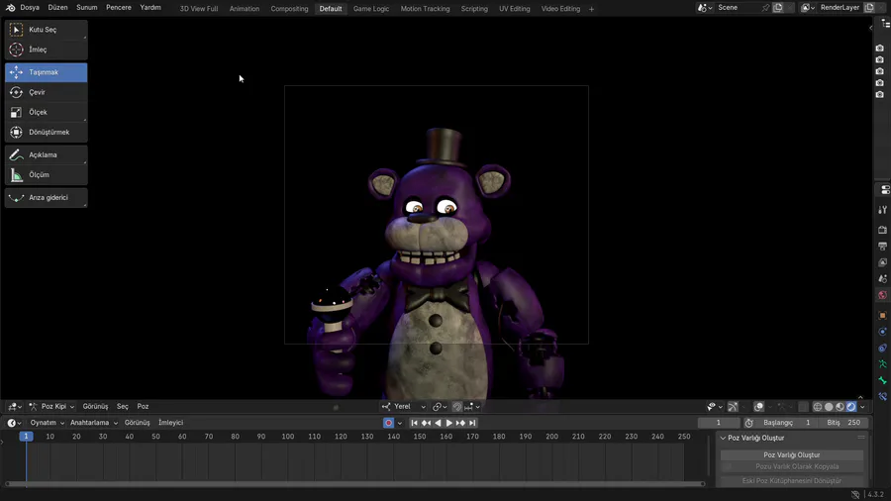Click the Poz Varlığı Oluştur button
The height and width of the screenshot is (501, 891).
point(792,455)
